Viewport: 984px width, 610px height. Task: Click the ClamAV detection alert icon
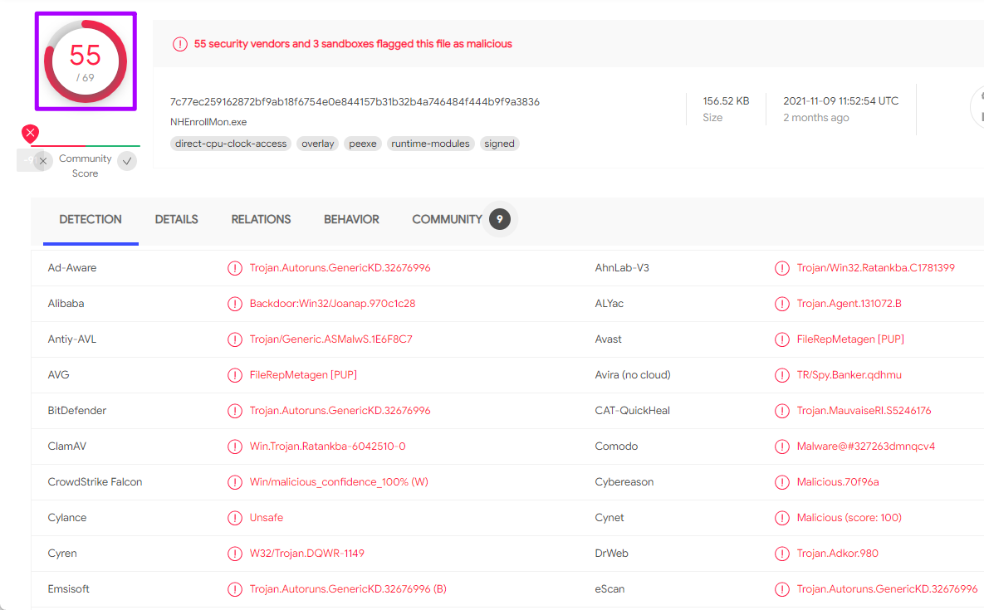(x=235, y=447)
